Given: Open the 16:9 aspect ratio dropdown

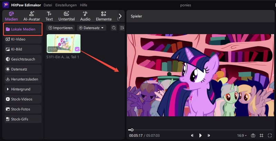Looking at the screenshot, I should (x=242, y=136).
